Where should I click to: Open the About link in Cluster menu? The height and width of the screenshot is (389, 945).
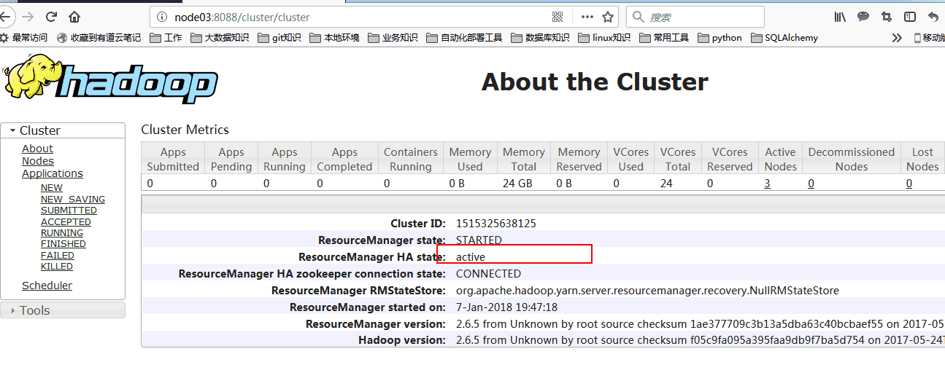[37, 149]
